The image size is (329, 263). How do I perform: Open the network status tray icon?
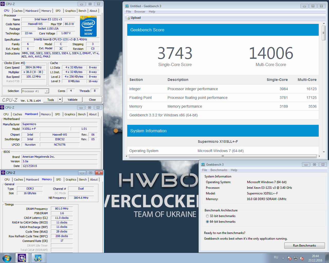(x=296, y=258)
